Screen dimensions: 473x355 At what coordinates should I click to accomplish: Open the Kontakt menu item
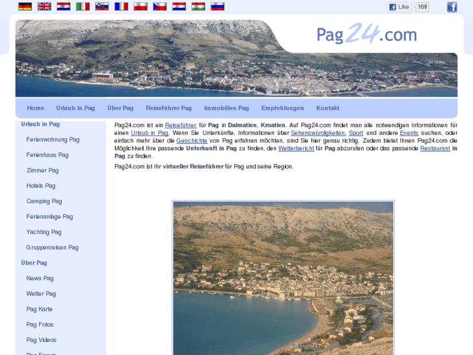[x=328, y=108]
